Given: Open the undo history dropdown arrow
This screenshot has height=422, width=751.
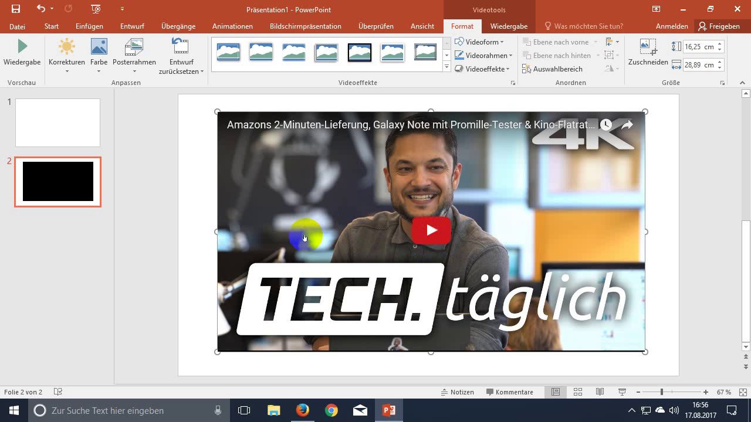Looking at the screenshot, I should [52, 9].
